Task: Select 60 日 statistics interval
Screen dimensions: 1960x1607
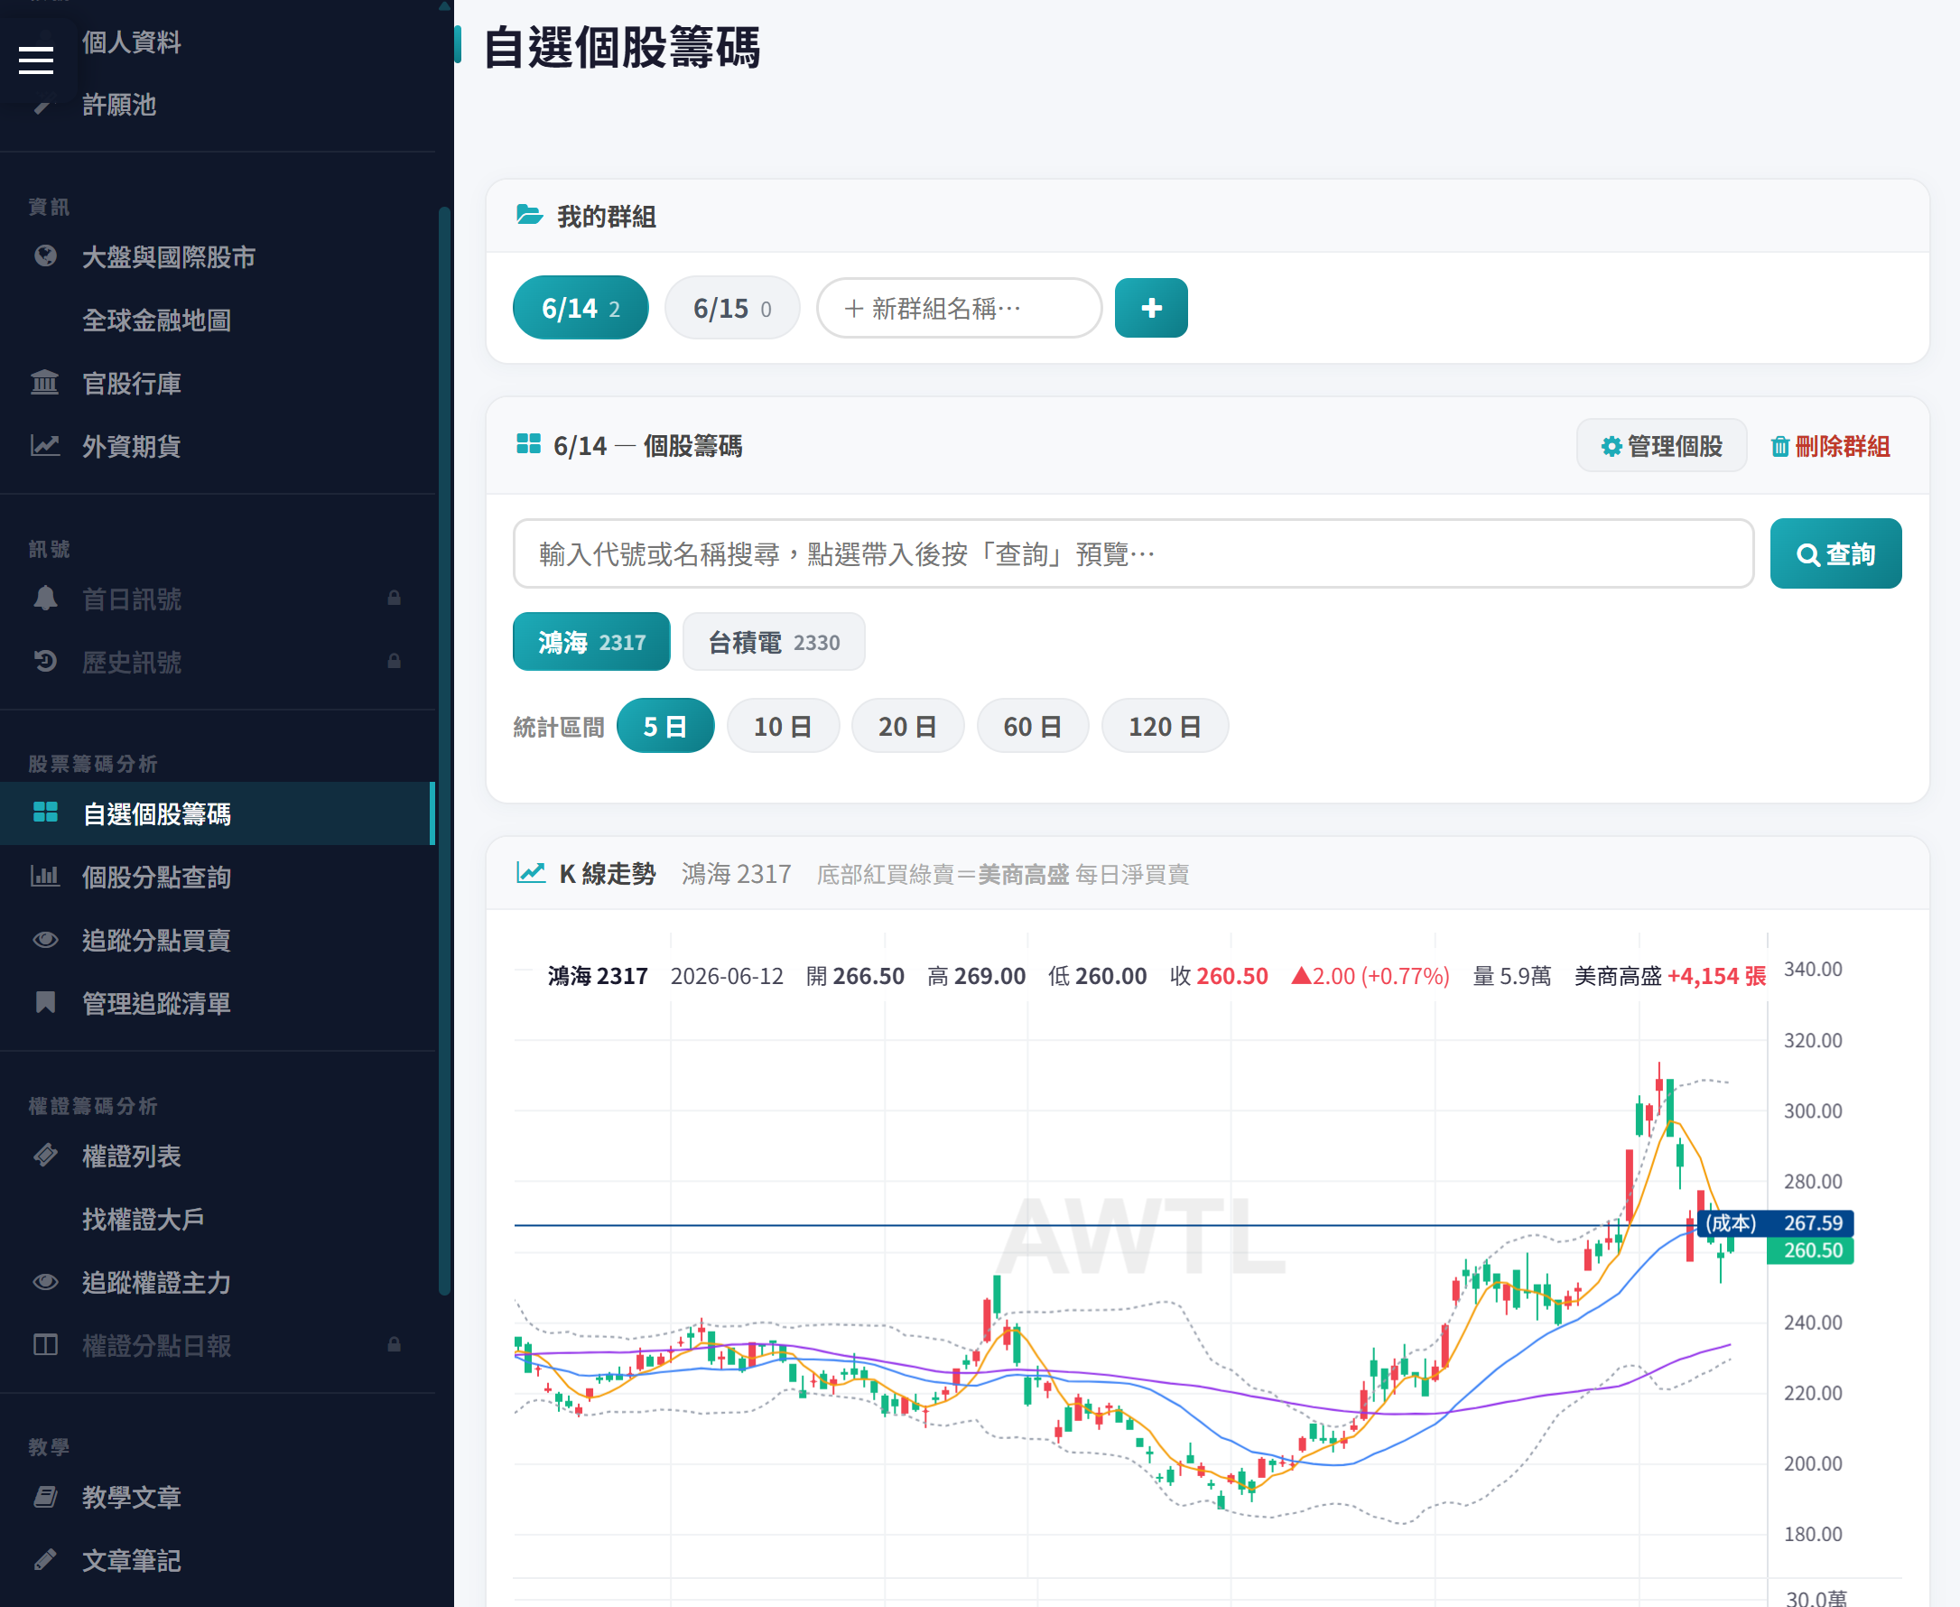Action: click(x=1032, y=726)
